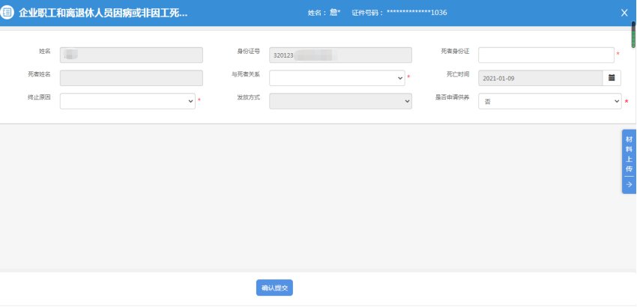637x307 pixels.
Task: Click the dialog title text in header
Action: click(103, 13)
